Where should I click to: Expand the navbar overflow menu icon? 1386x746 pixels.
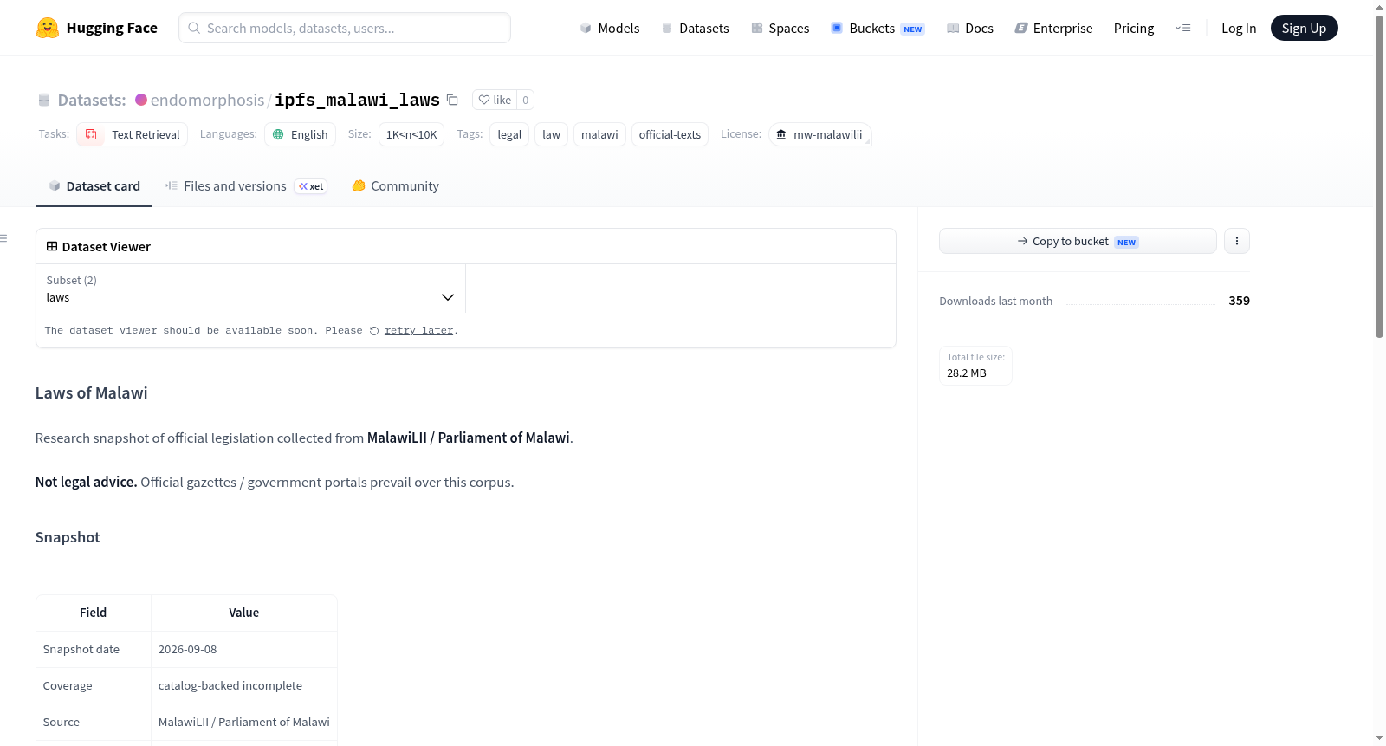click(x=1182, y=28)
